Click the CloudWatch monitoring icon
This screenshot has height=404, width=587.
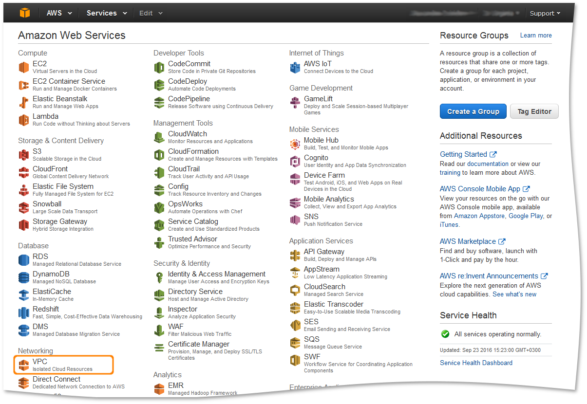(x=159, y=137)
